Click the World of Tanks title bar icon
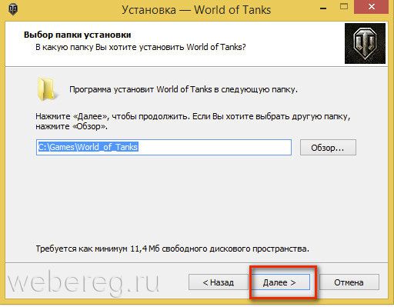 tap(12, 10)
